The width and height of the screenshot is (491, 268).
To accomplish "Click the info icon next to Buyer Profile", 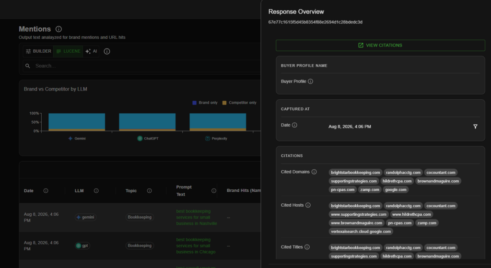I will (310, 82).
